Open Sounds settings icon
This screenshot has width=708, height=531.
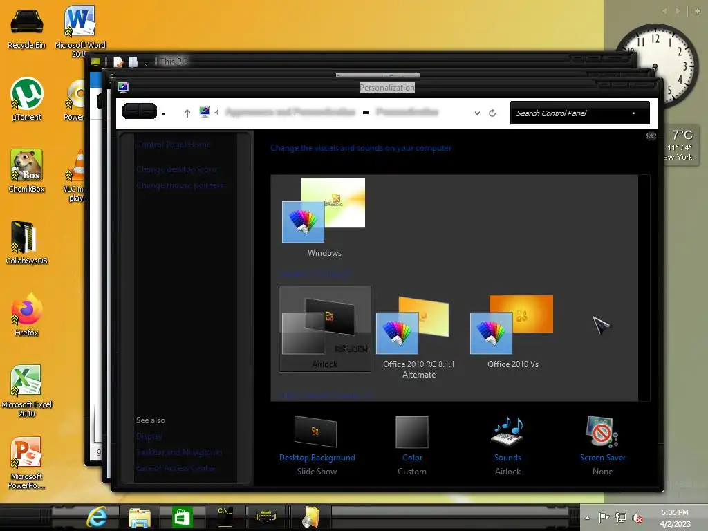click(x=507, y=431)
